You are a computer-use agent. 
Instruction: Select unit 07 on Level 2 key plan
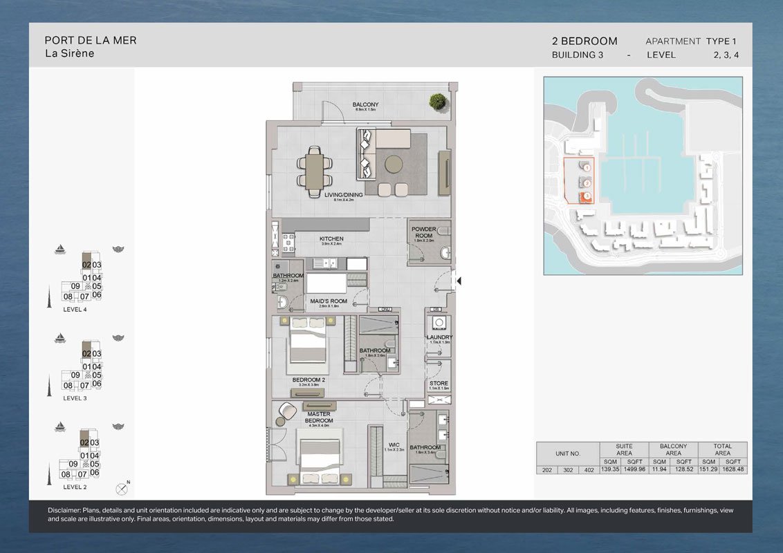(84, 474)
